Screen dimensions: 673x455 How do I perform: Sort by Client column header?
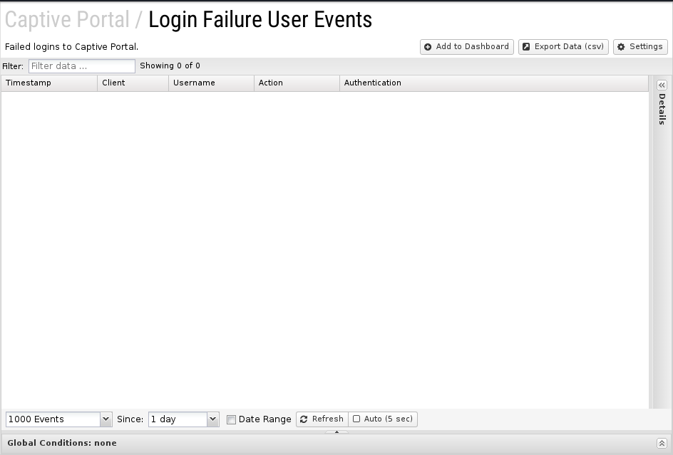(133, 83)
